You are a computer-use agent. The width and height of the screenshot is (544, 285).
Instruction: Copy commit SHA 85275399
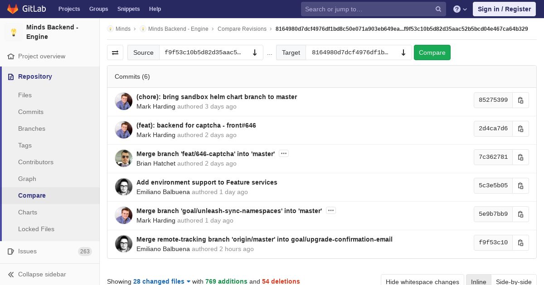click(x=521, y=100)
